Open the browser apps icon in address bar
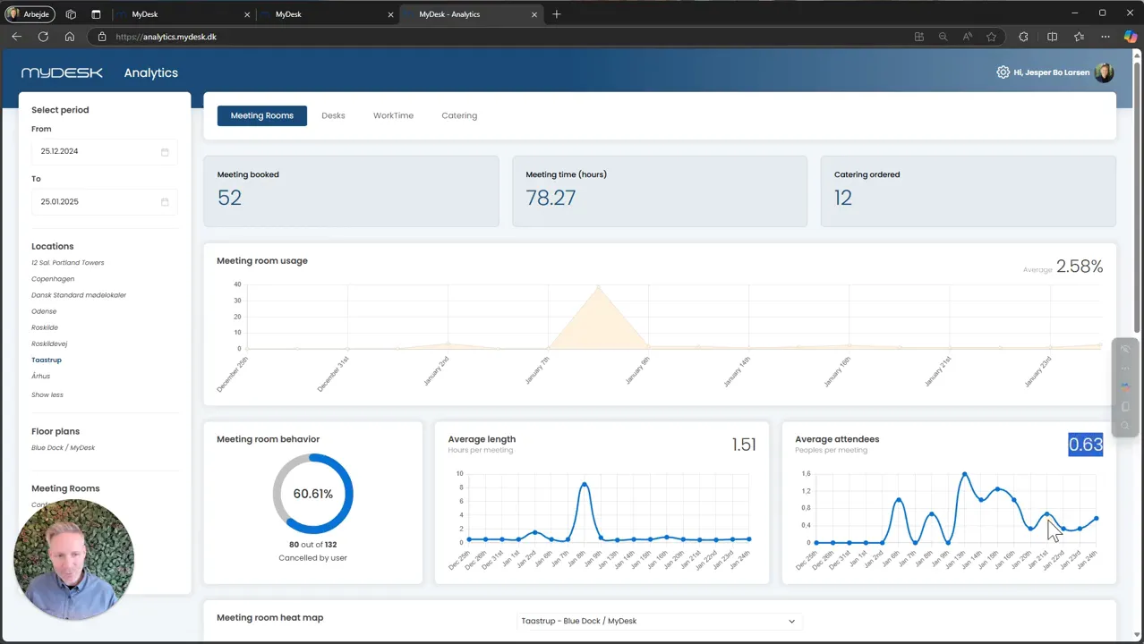This screenshot has height=644, width=1144. (x=918, y=37)
